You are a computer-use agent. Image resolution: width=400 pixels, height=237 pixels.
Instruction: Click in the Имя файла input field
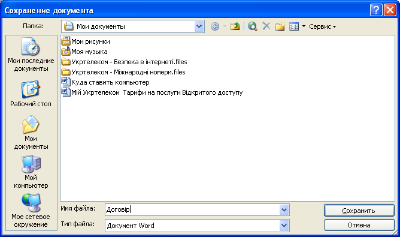192,209
